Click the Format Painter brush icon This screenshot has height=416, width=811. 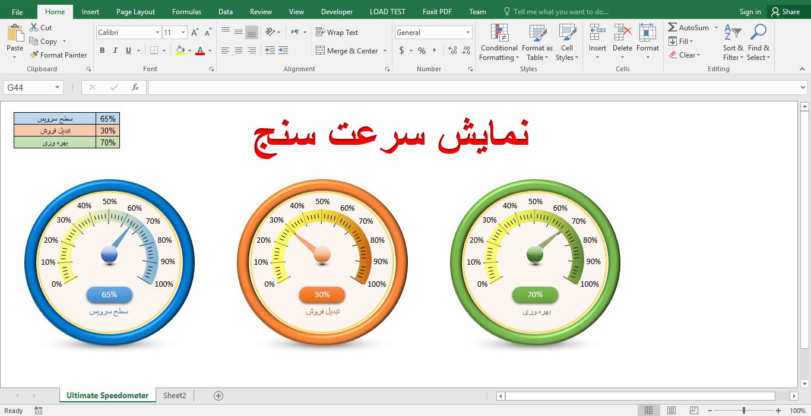tap(34, 55)
